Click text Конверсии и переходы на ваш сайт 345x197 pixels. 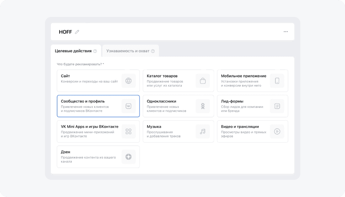pyautogui.click(x=89, y=81)
